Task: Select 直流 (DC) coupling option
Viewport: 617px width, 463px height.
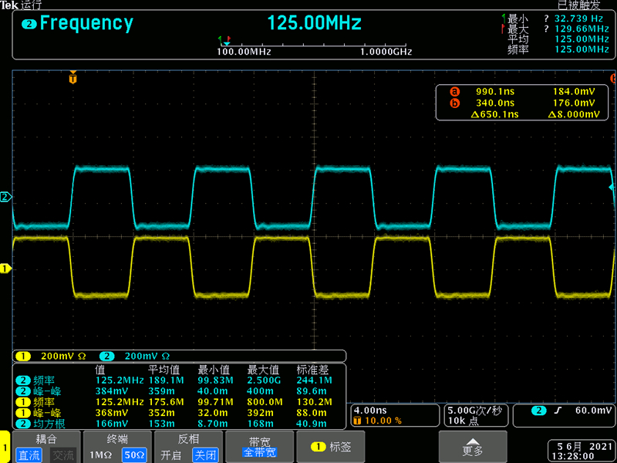Action: tap(29, 455)
